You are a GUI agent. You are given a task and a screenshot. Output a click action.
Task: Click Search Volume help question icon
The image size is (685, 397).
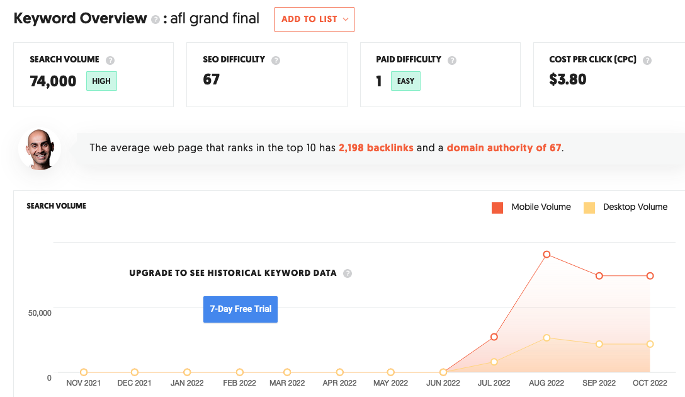110,60
